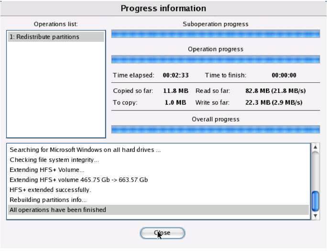Click the Progress information title bar
The image size is (327, 251).
point(163,9)
